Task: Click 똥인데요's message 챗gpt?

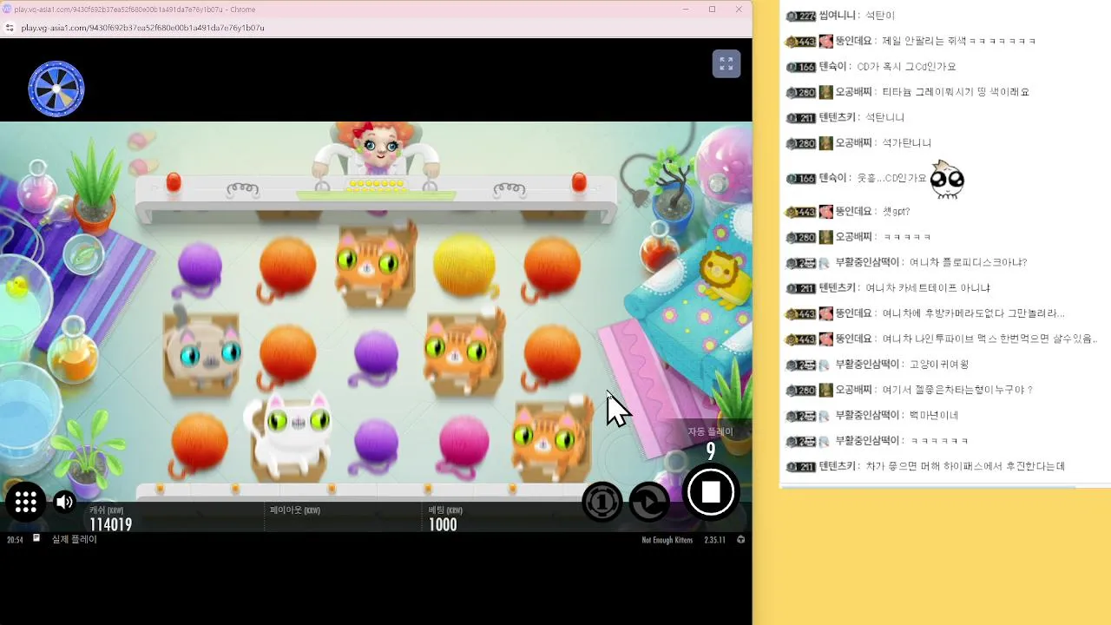Action: tap(896, 212)
